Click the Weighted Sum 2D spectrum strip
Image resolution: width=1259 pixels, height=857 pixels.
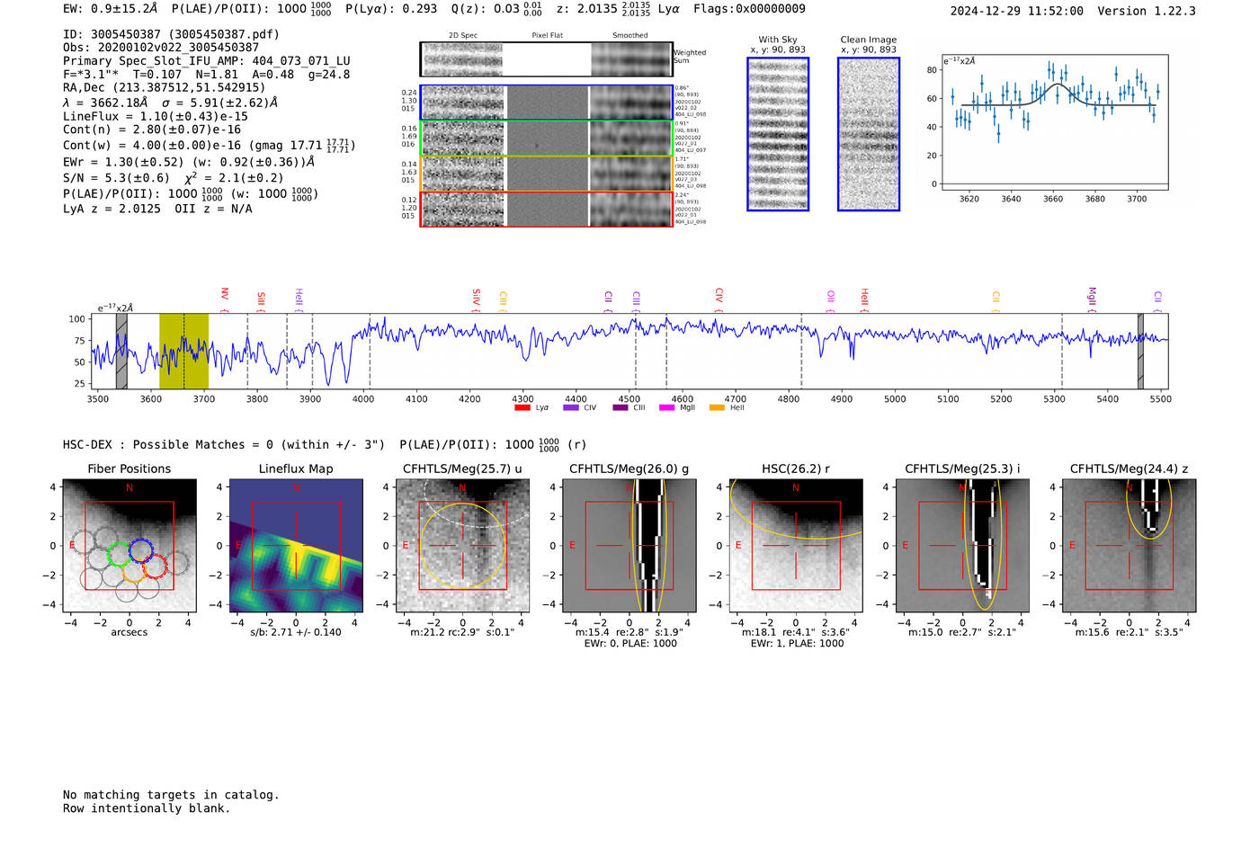546,59
